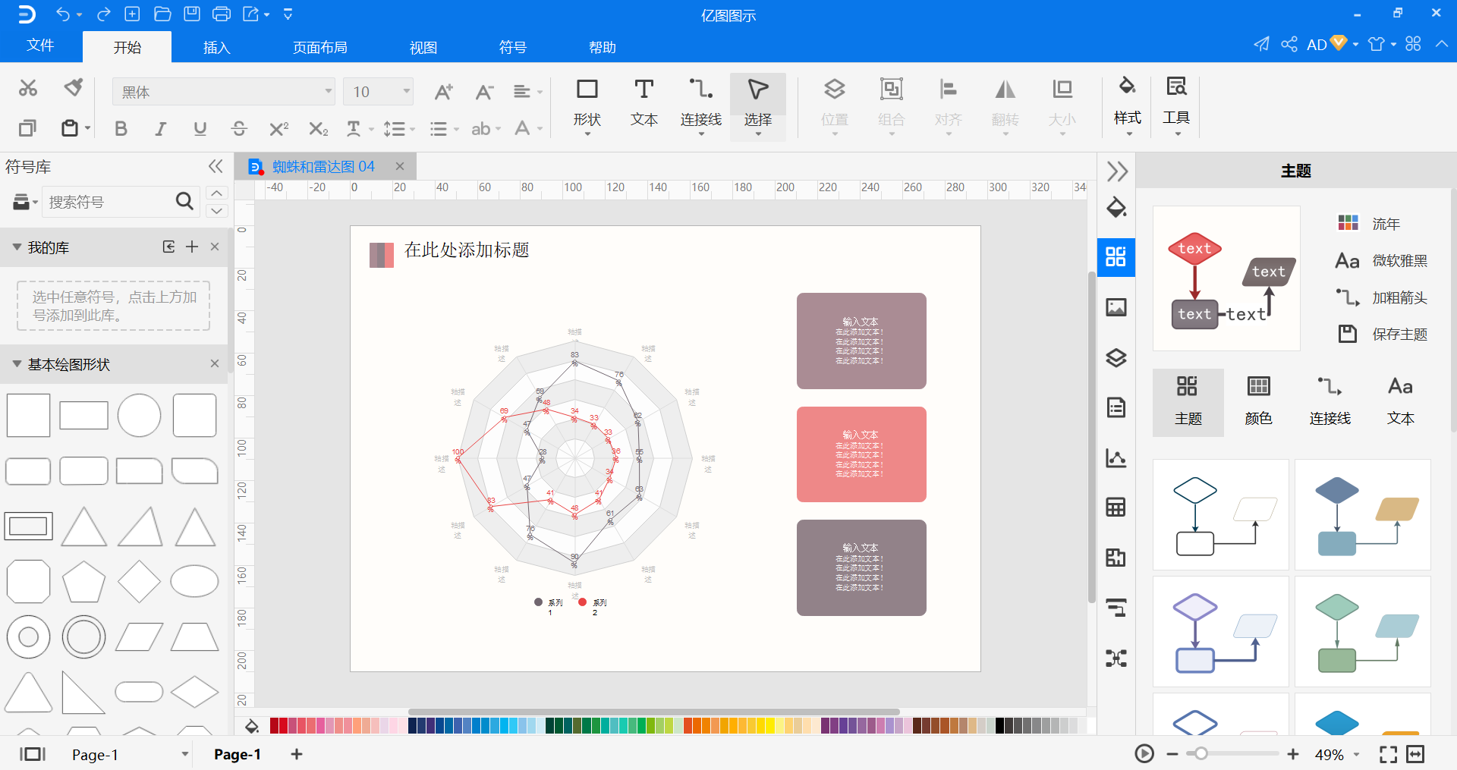The width and height of the screenshot is (1457, 770).
Task: Toggle superscript formatting
Action: 278,129
